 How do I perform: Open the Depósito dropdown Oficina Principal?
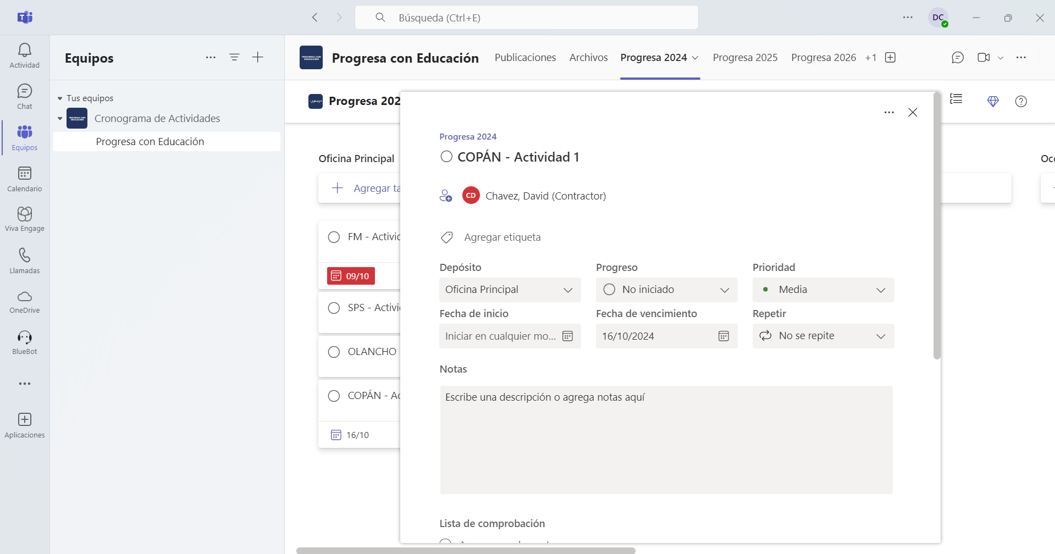(510, 290)
